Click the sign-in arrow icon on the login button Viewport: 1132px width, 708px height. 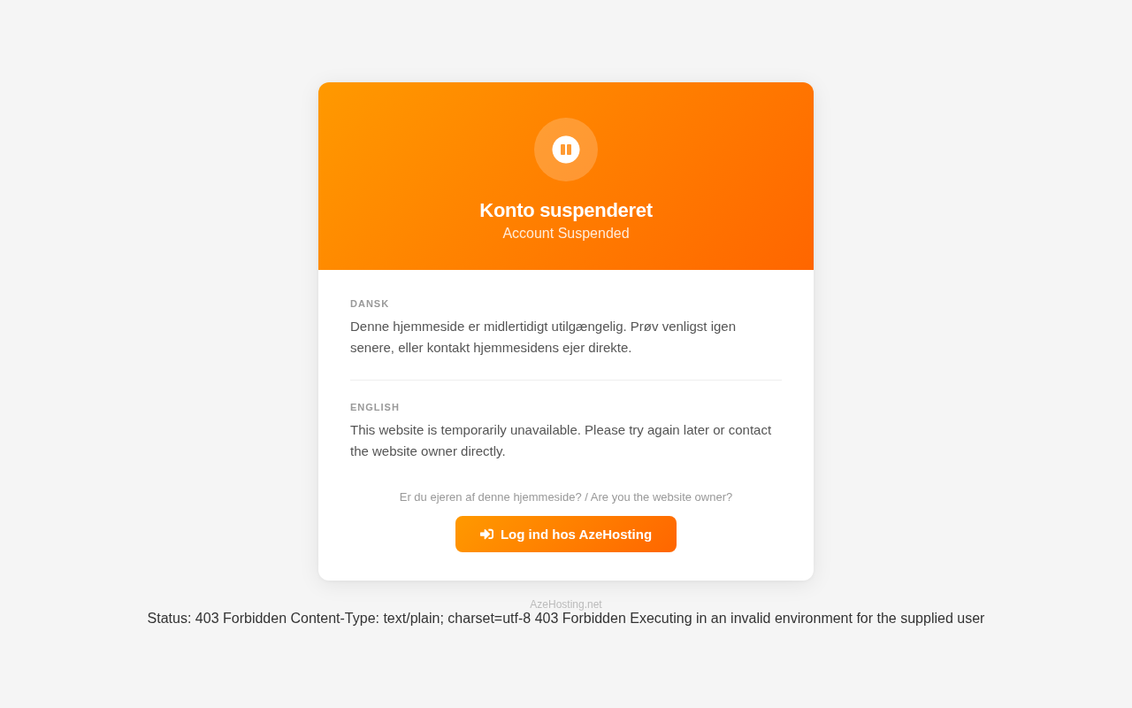click(486, 535)
